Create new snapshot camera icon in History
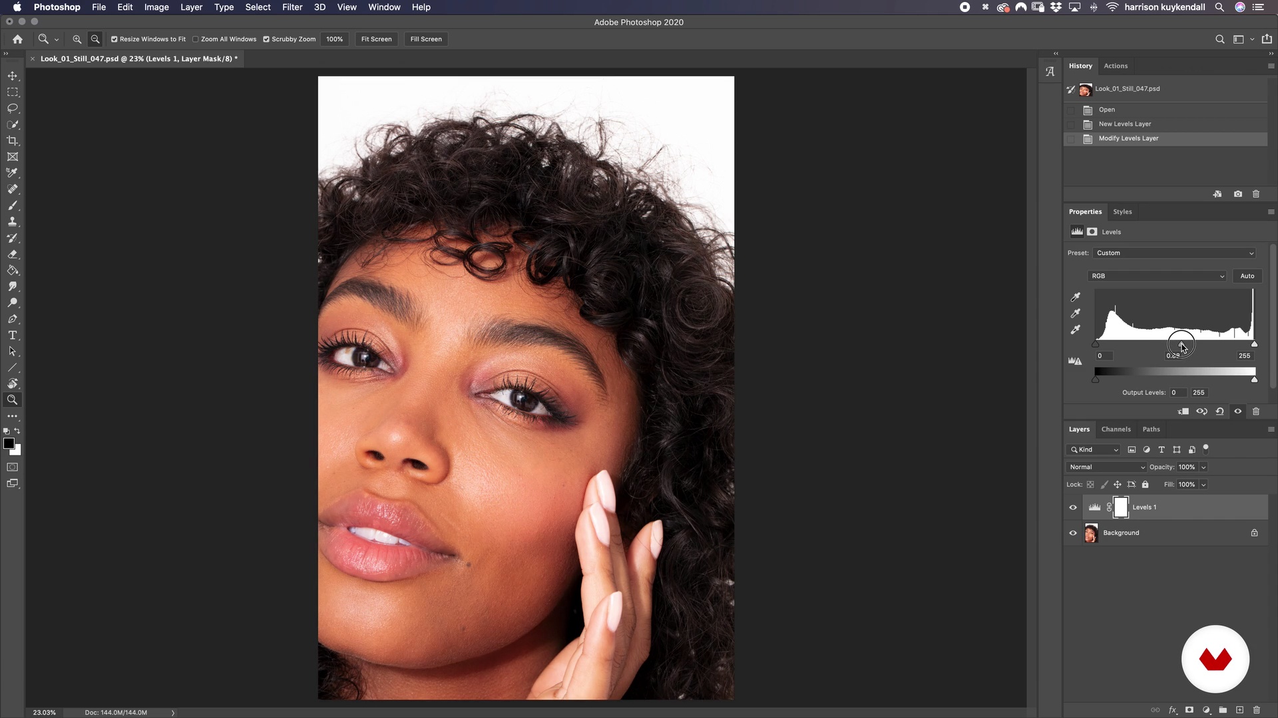The height and width of the screenshot is (718, 1278). coord(1237,194)
